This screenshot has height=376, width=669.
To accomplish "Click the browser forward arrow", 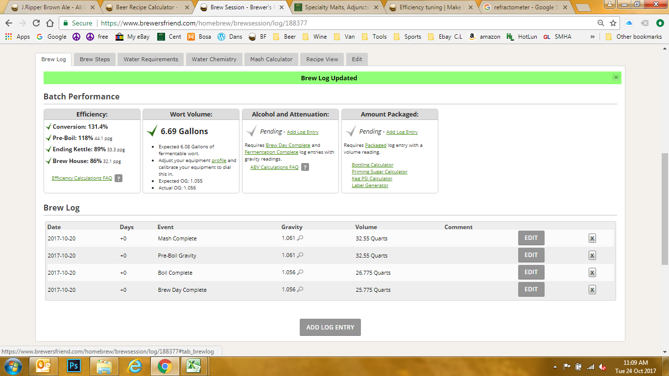I will pos(23,23).
